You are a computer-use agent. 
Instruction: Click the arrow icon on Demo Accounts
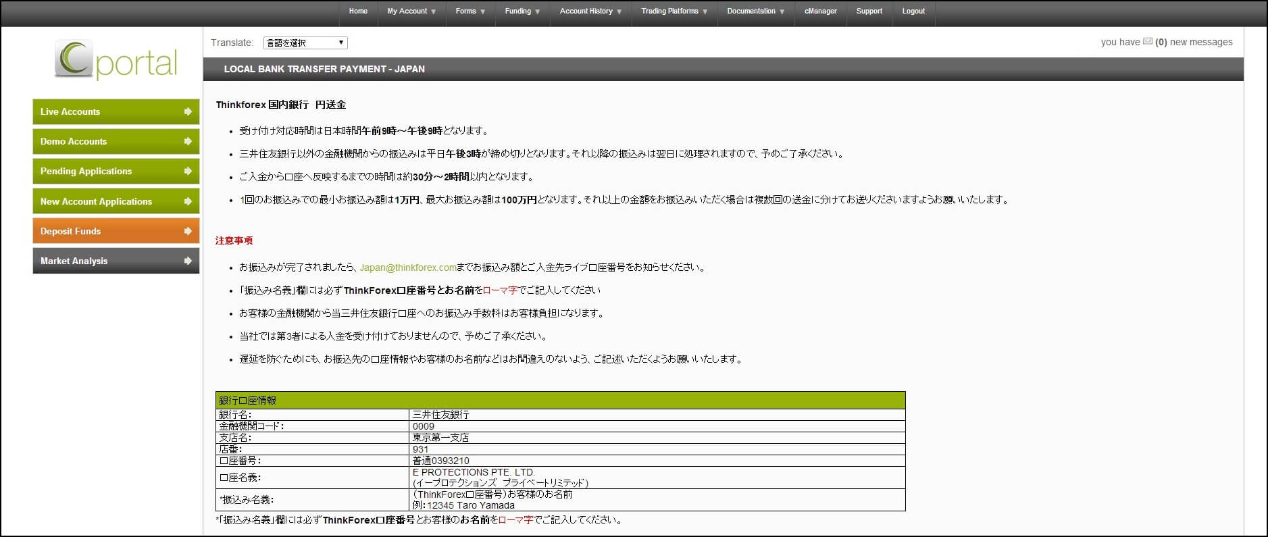(188, 141)
